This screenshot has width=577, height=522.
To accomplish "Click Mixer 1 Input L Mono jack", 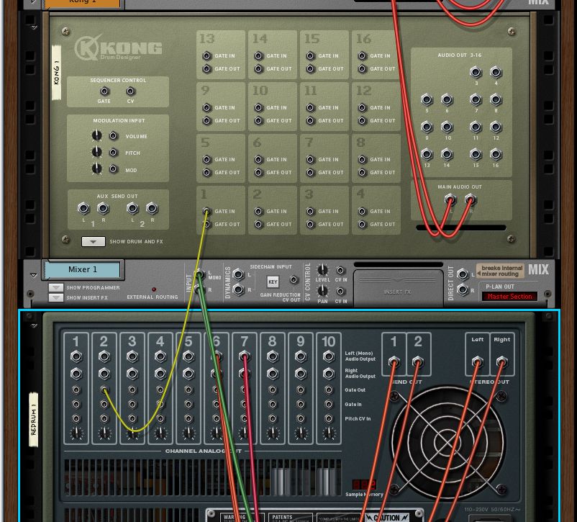I will tap(200, 274).
